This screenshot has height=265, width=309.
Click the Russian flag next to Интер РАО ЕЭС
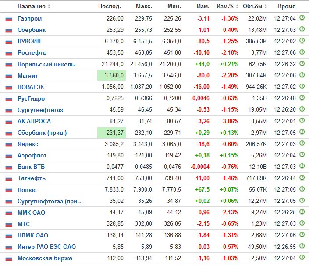9,247
